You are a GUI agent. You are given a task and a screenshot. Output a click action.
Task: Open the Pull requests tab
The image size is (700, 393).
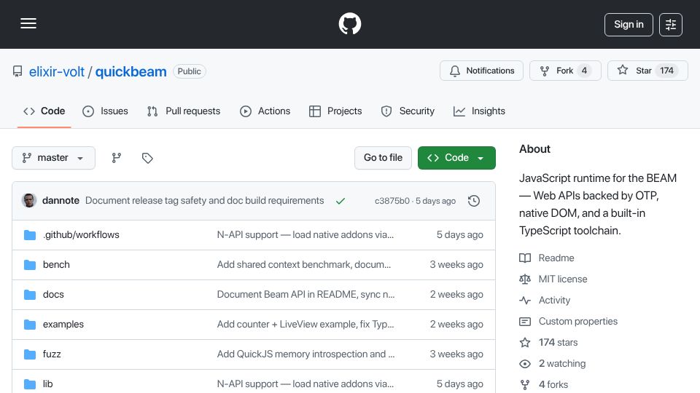point(184,111)
